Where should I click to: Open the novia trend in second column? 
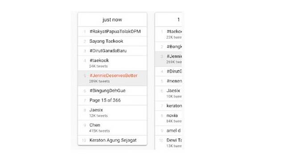168,118
